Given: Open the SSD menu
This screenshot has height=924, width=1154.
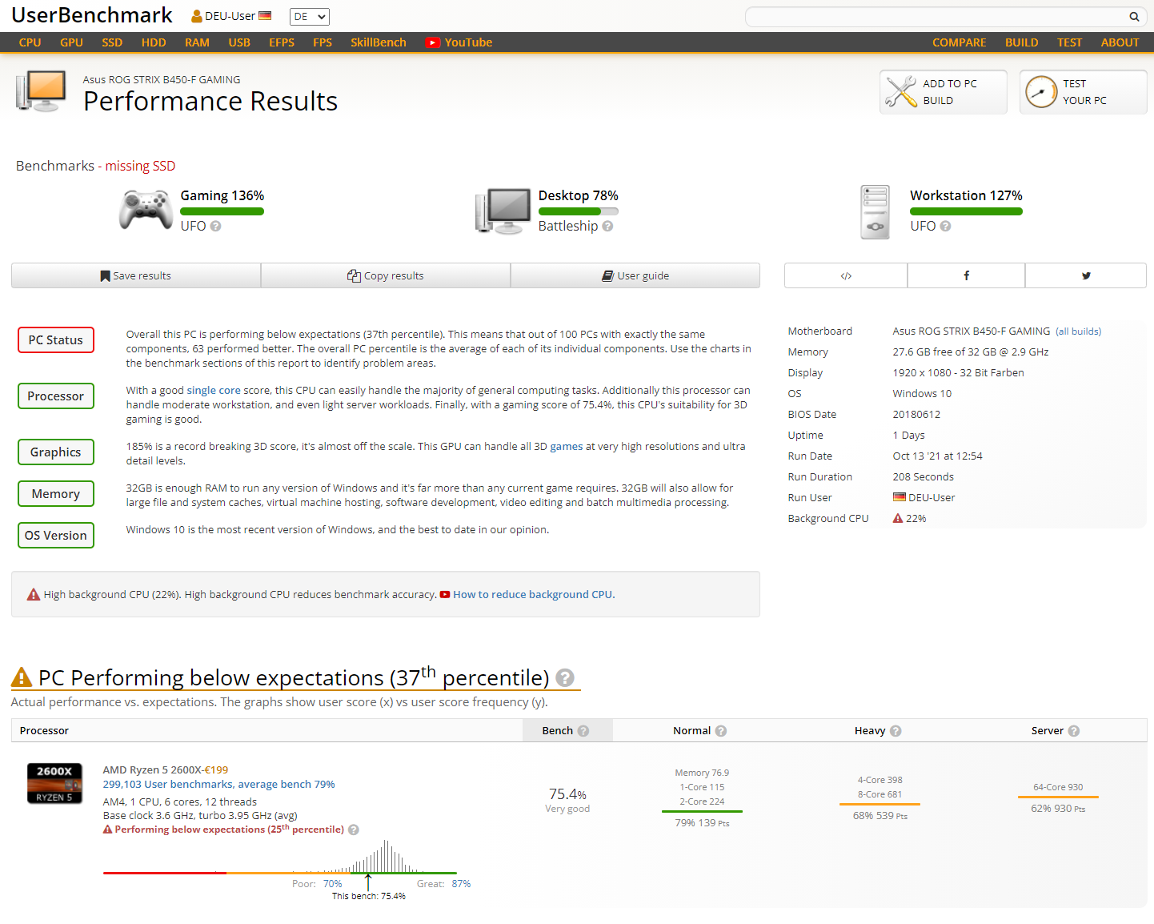Looking at the screenshot, I should click(x=112, y=42).
